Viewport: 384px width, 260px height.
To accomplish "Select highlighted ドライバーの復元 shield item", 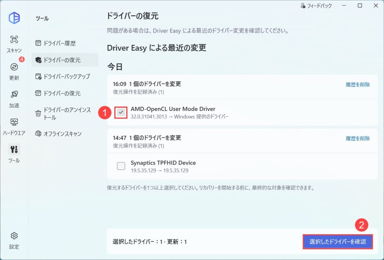I will point(64,60).
